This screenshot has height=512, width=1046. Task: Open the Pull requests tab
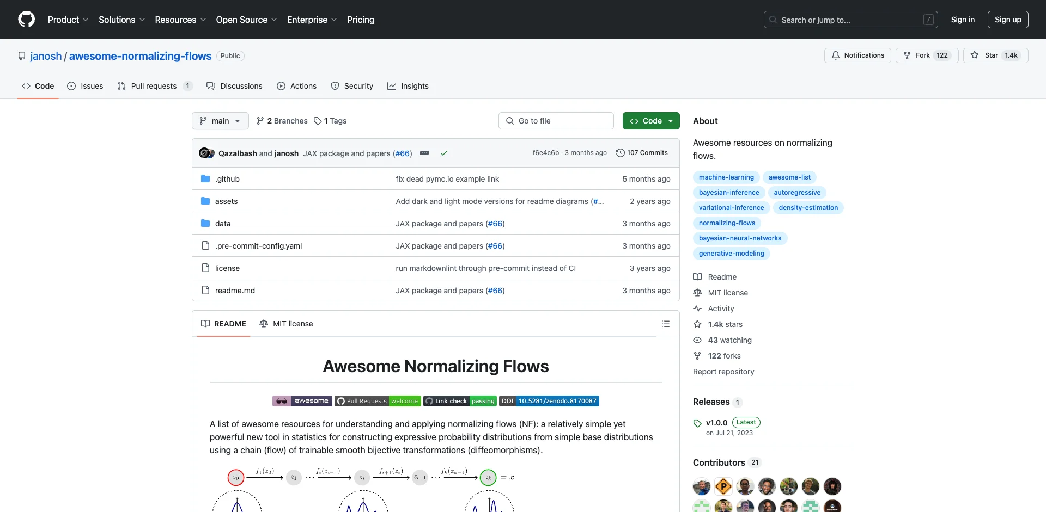point(155,86)
